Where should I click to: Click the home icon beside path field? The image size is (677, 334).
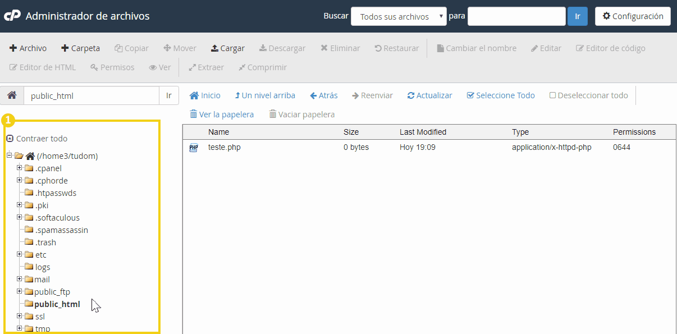pos(12,95)
